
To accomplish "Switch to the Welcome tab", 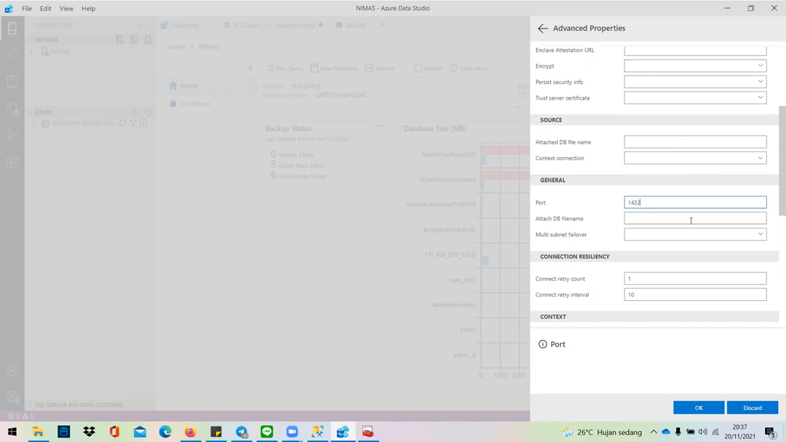I will [185, 25].
